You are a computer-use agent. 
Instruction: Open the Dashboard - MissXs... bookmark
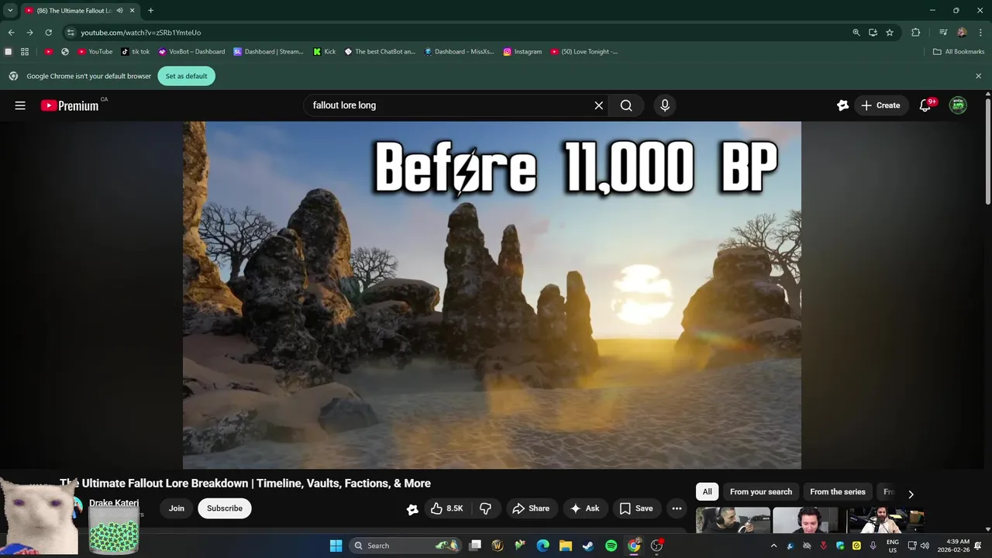coord(459,52)
